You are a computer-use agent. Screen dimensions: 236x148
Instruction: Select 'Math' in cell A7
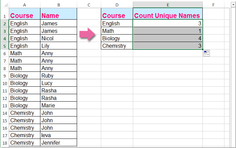pos(24,61)
